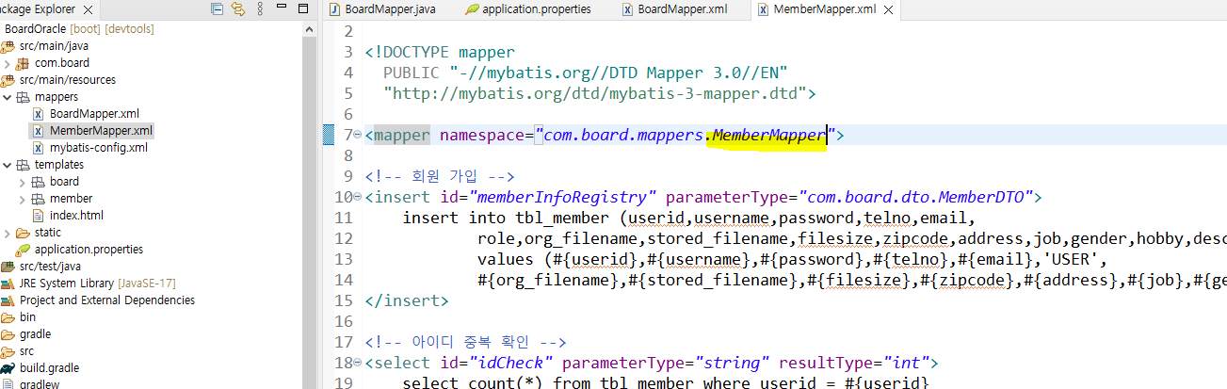This screenshot has height=389, width=1227.
Task: Select JRE System Library [JavaSE-17]
Action: [x=98, y=284]
